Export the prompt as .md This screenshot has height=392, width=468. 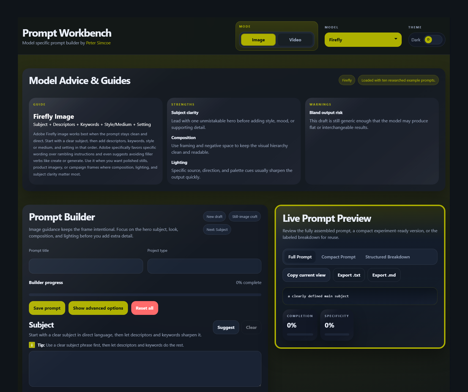tap(384, 275)
